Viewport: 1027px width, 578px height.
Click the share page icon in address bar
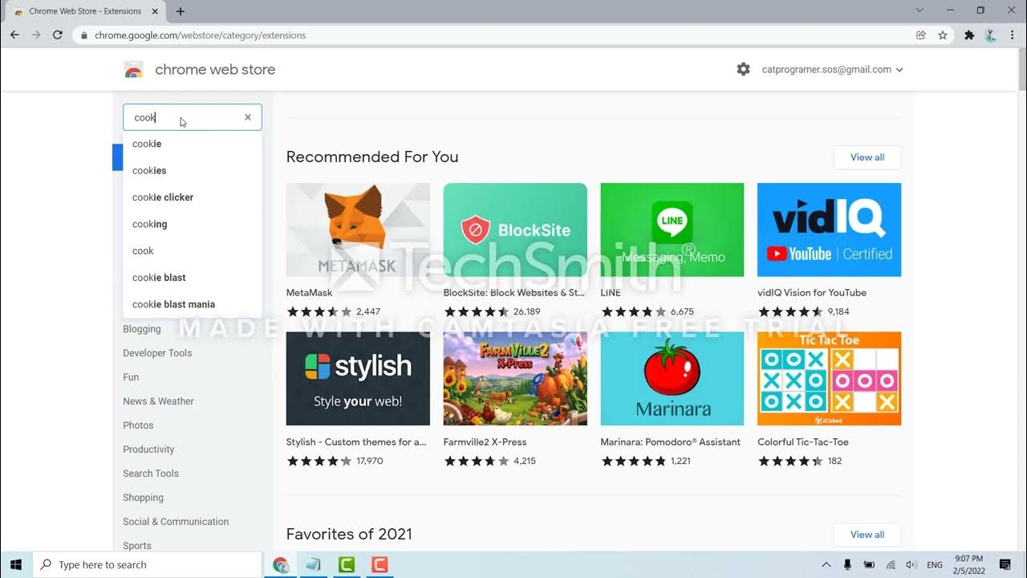[x=921, y=35]
